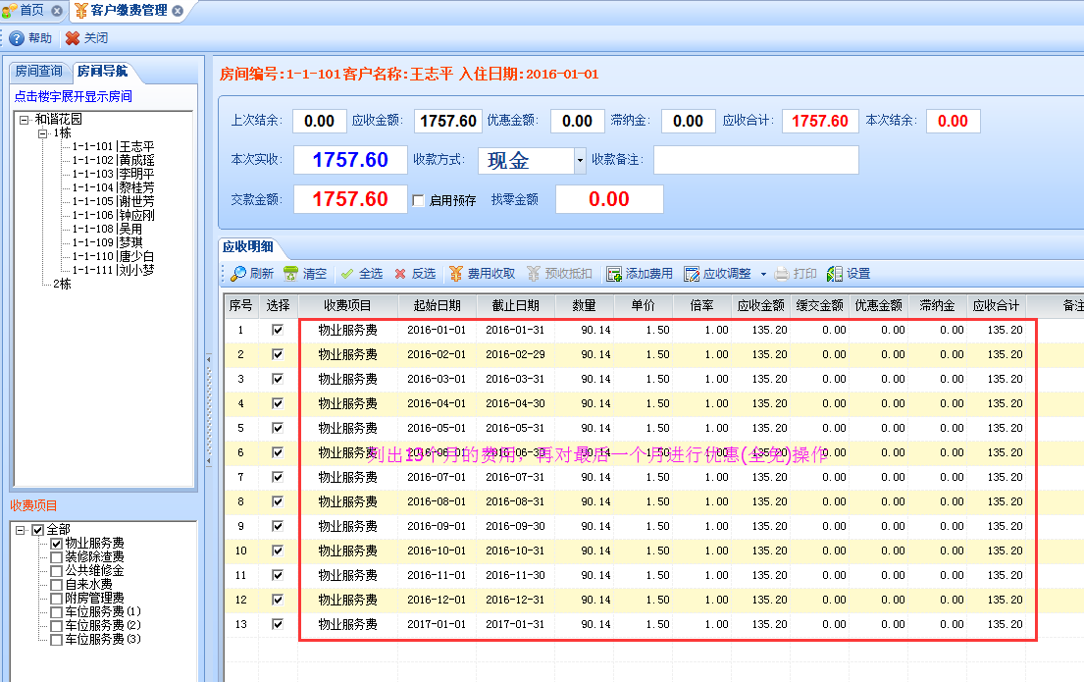Check the 附房管理费 checkbox
Image resolution: width=1084 pixels, height=682 pixels.
tap(57, 599)
